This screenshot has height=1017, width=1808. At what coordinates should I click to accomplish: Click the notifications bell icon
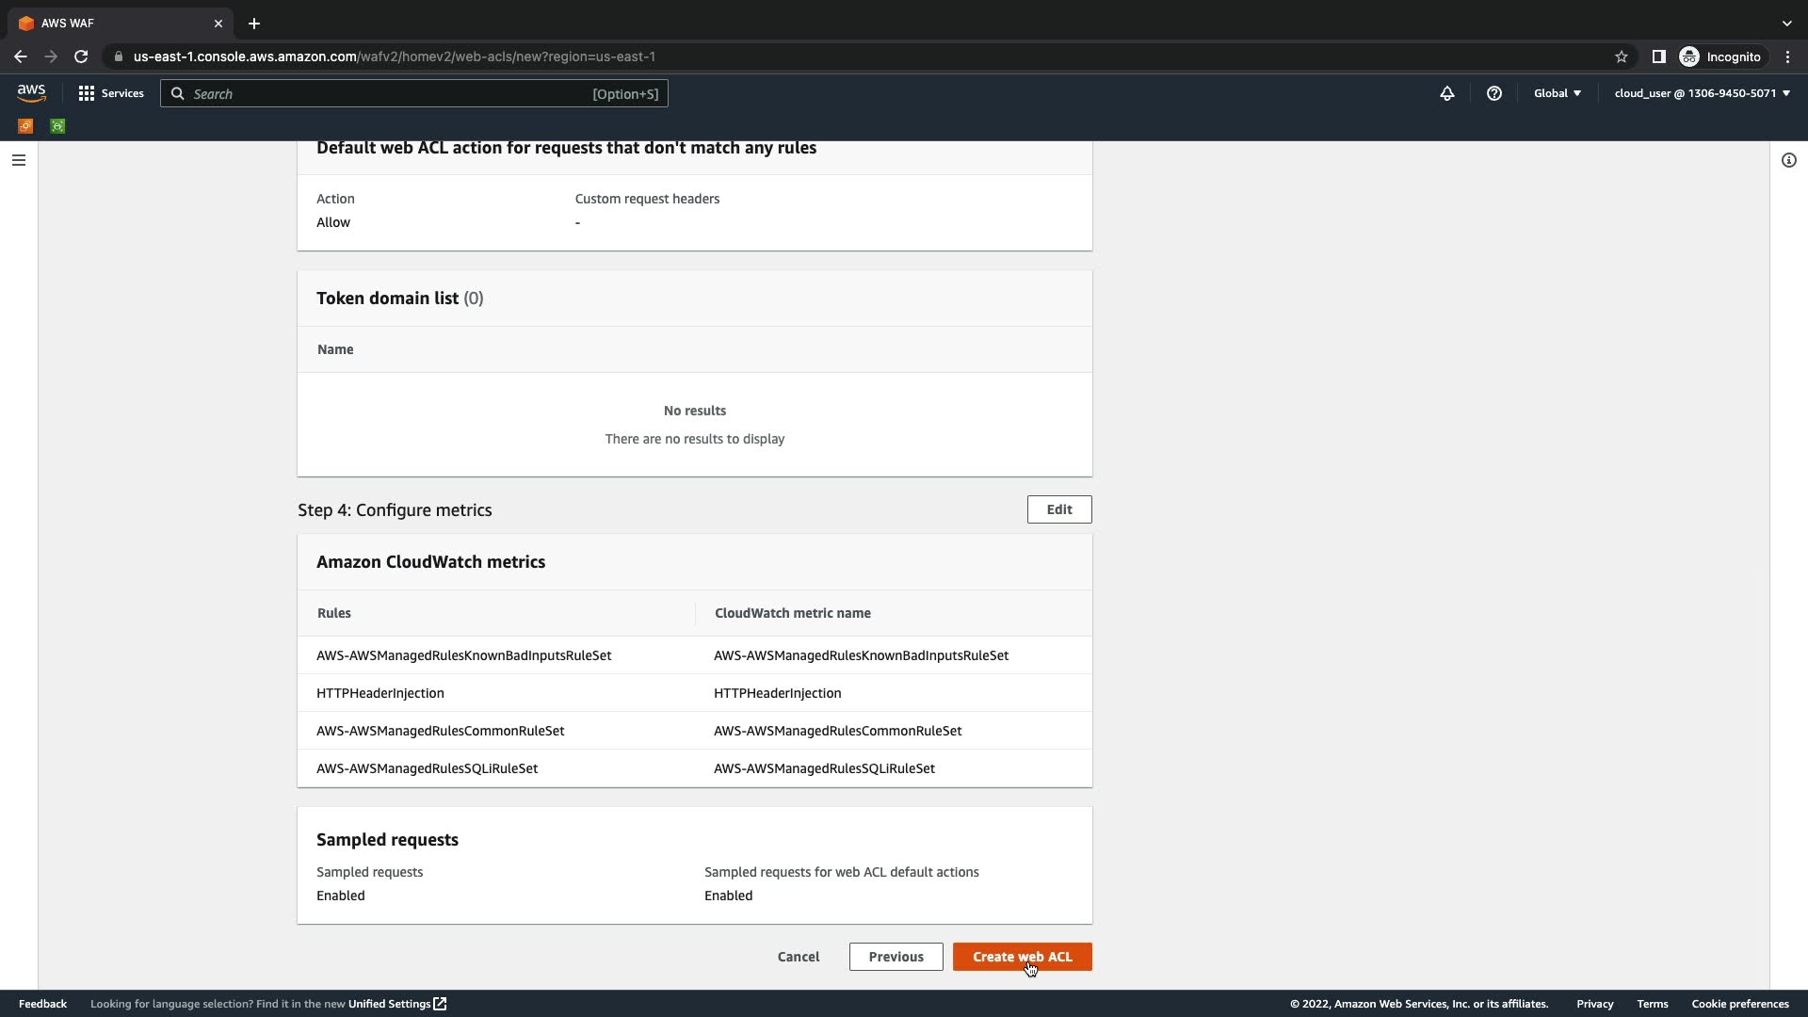pos(1447,93)
